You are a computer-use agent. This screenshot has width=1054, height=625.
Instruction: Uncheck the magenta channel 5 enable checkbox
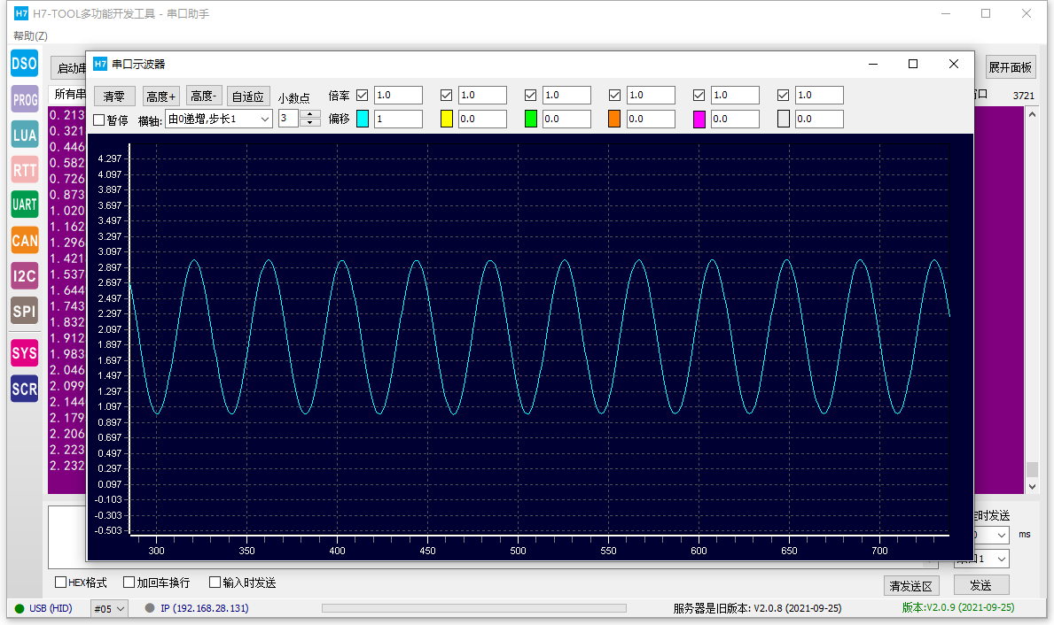click(699, 96)
